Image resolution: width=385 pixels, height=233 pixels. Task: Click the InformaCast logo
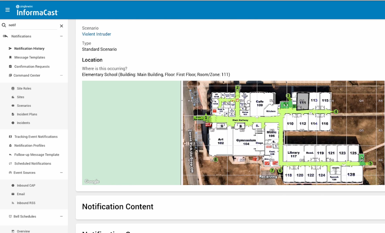[37, 10]
